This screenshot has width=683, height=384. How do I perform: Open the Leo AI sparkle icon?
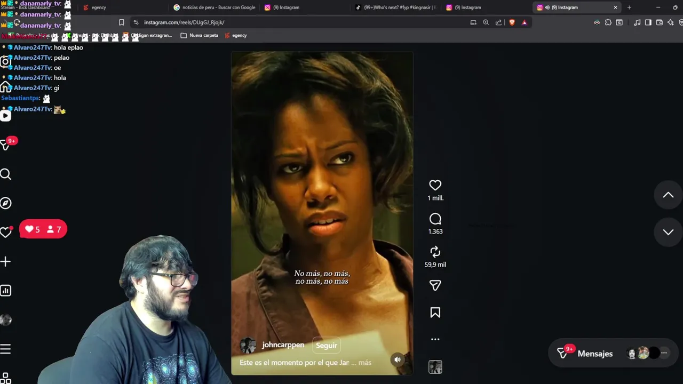coord(670,22)
